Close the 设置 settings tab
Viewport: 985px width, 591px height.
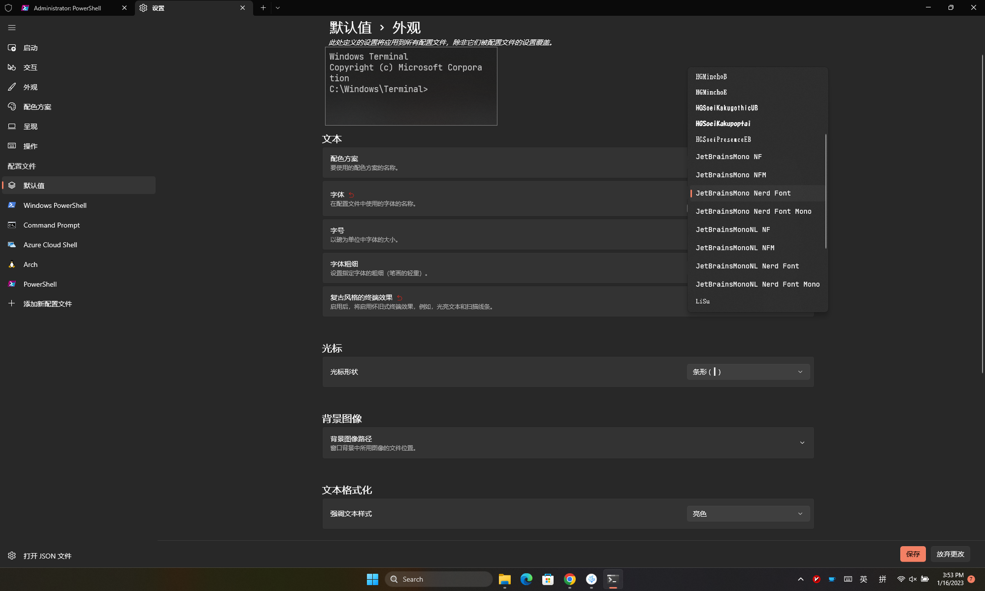[x=242, y=8]
